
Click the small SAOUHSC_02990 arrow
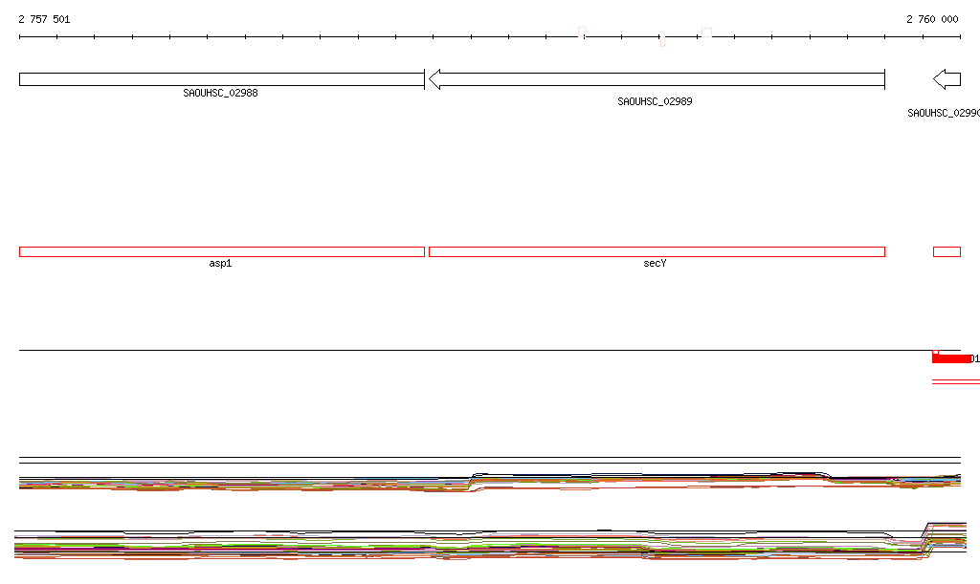[947, 79]
